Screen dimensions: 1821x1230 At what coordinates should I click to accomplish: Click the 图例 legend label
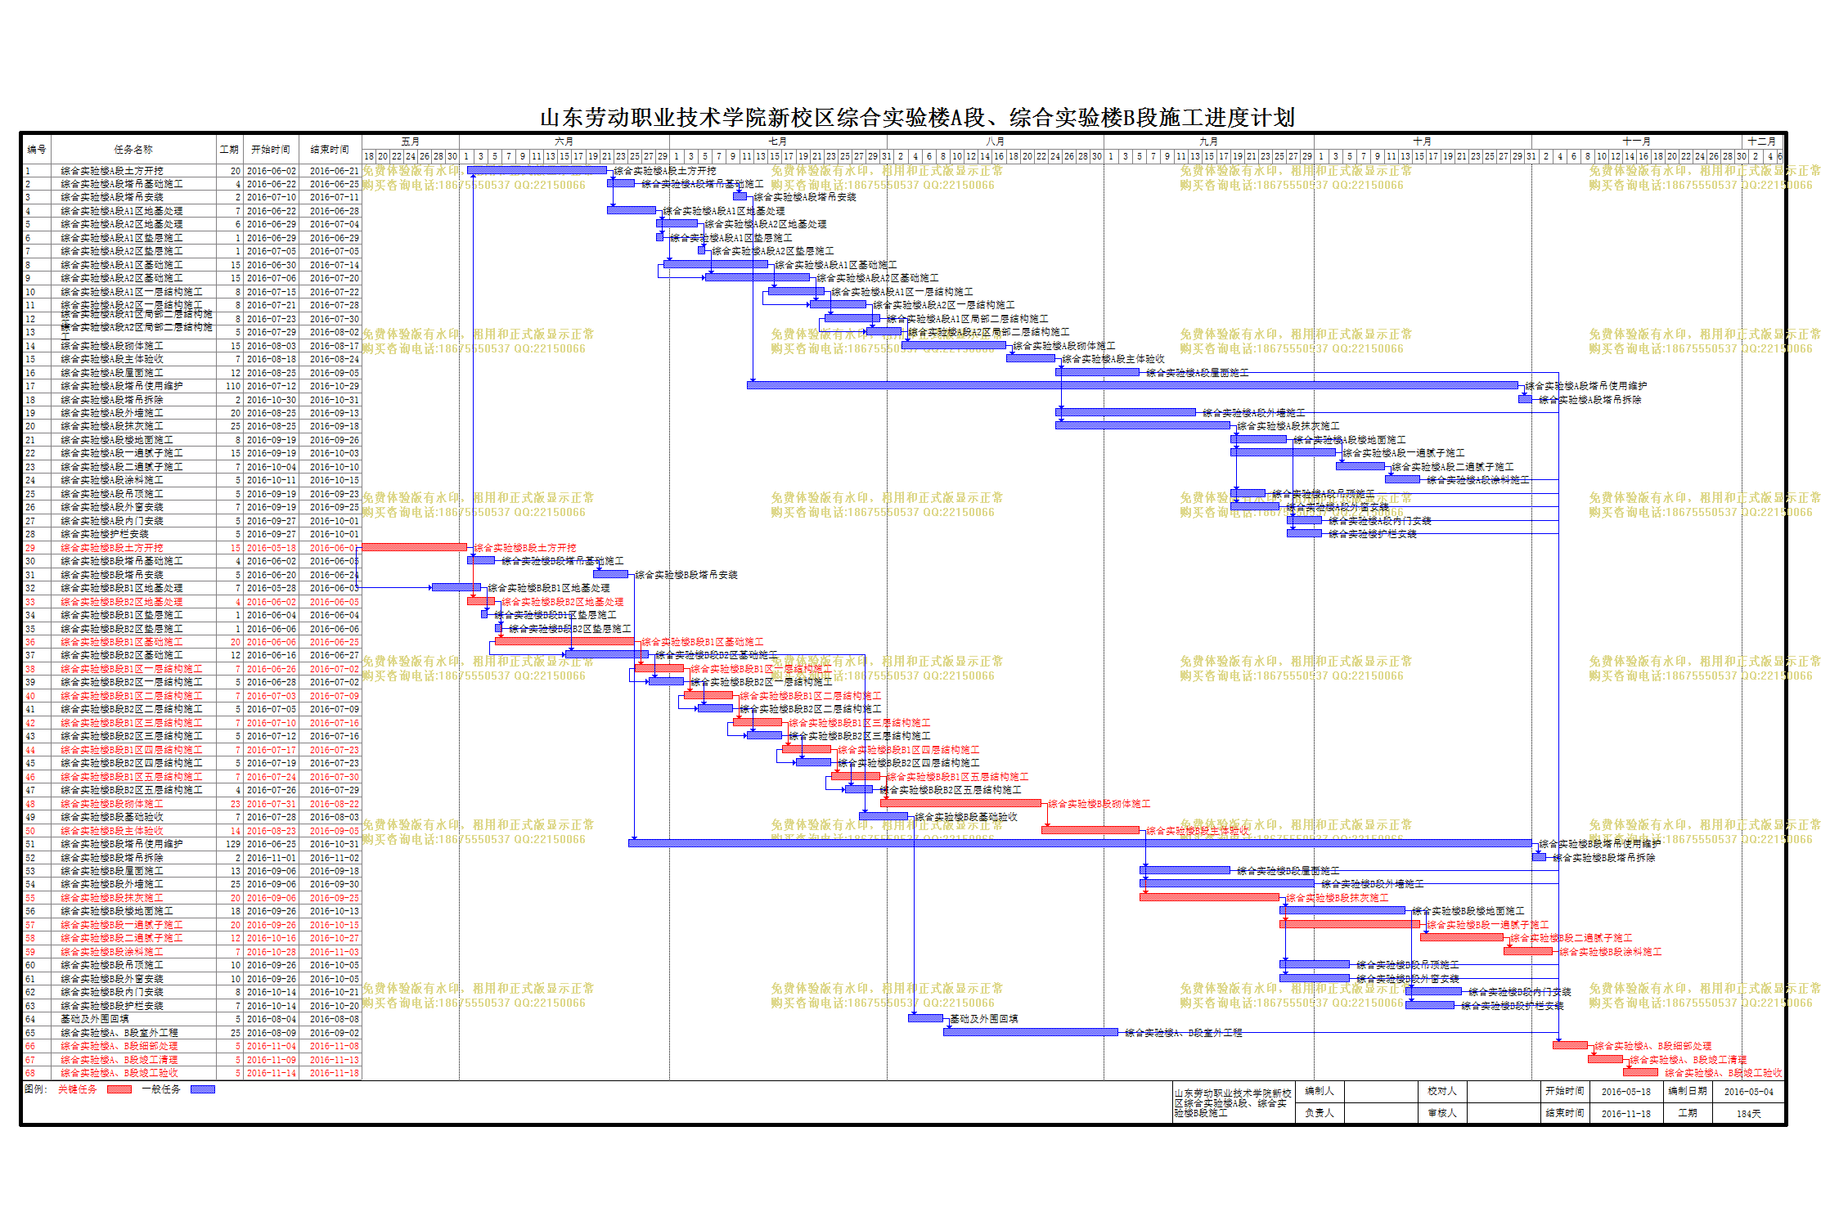[36, 1089]
